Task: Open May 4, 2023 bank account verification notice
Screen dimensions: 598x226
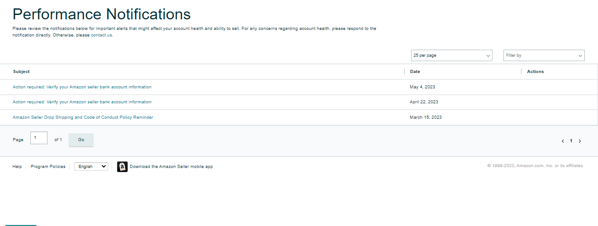Action: pyautogui.click(x=82, y=87)
